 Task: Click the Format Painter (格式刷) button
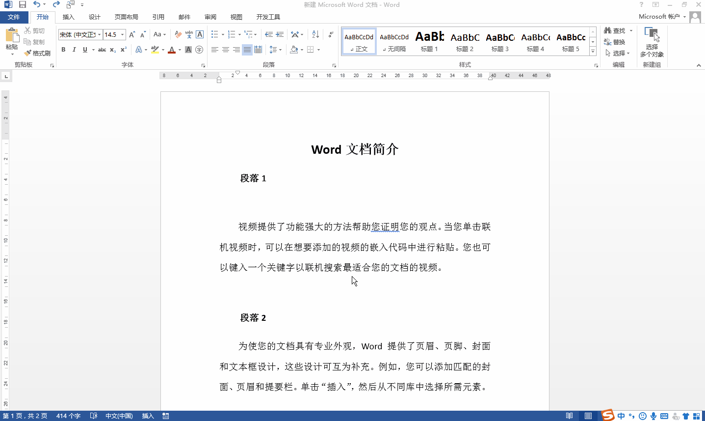pos(38,53)
